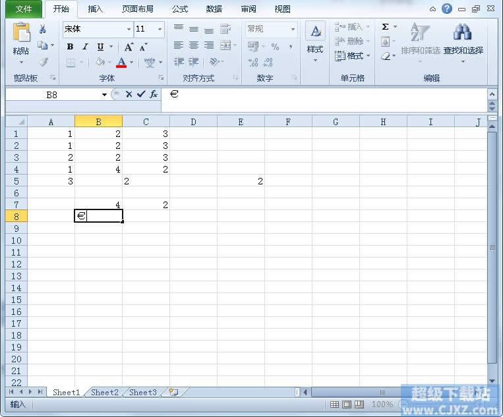Click the Increase Font Size icon
Viewport: 503px width, 417px height.
129,47
